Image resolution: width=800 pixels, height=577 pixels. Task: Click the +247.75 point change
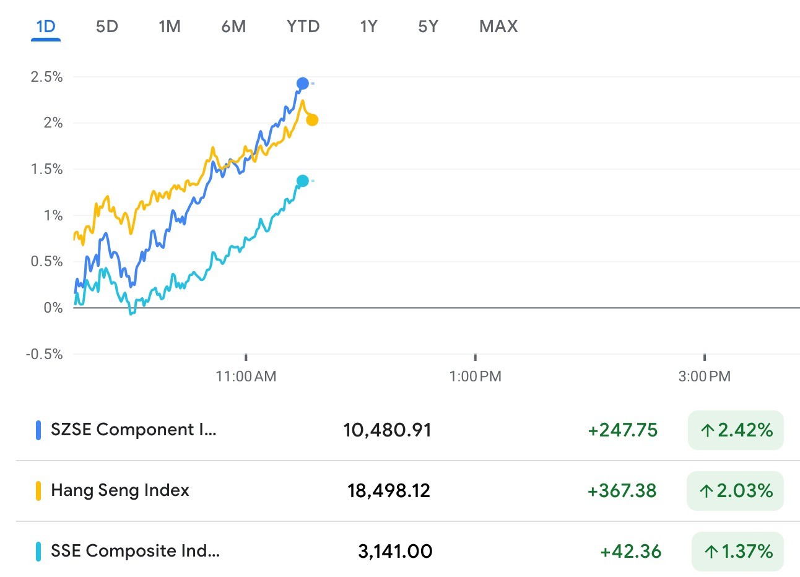pyautogui.click(x=622, y=430)
